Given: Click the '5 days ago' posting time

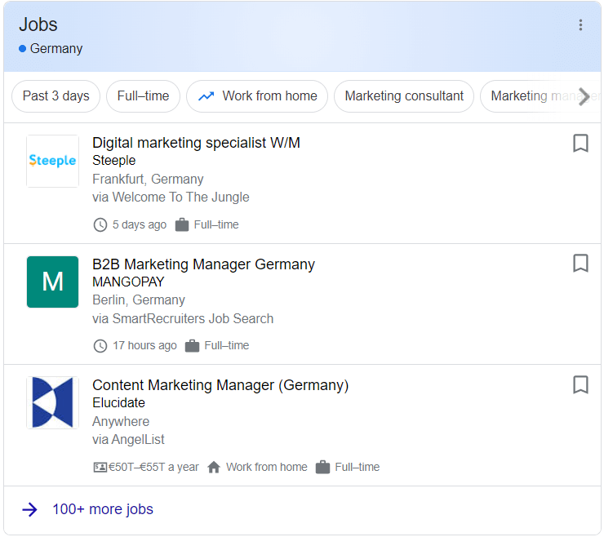Looking at the screenshot, I should [140, 224].
